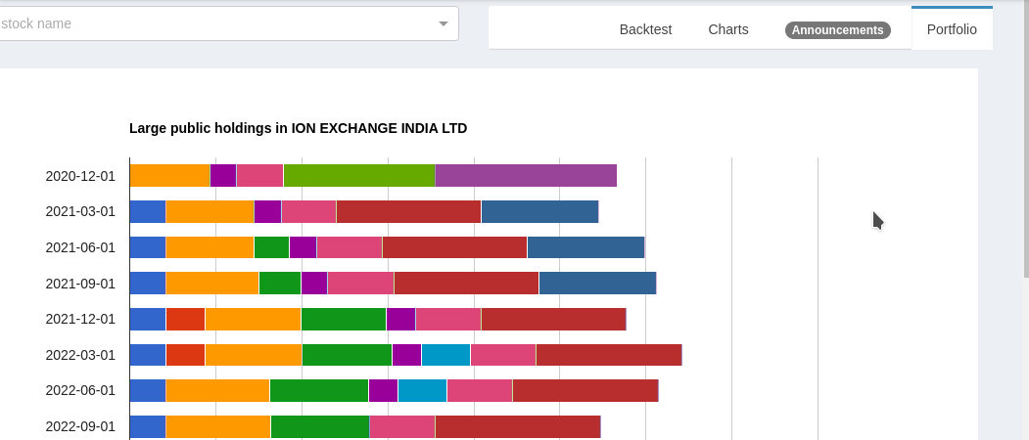The width and height of the screenshot is (1029, 440).
Task: Switch to the Charts tab
Action: point(728,29)
